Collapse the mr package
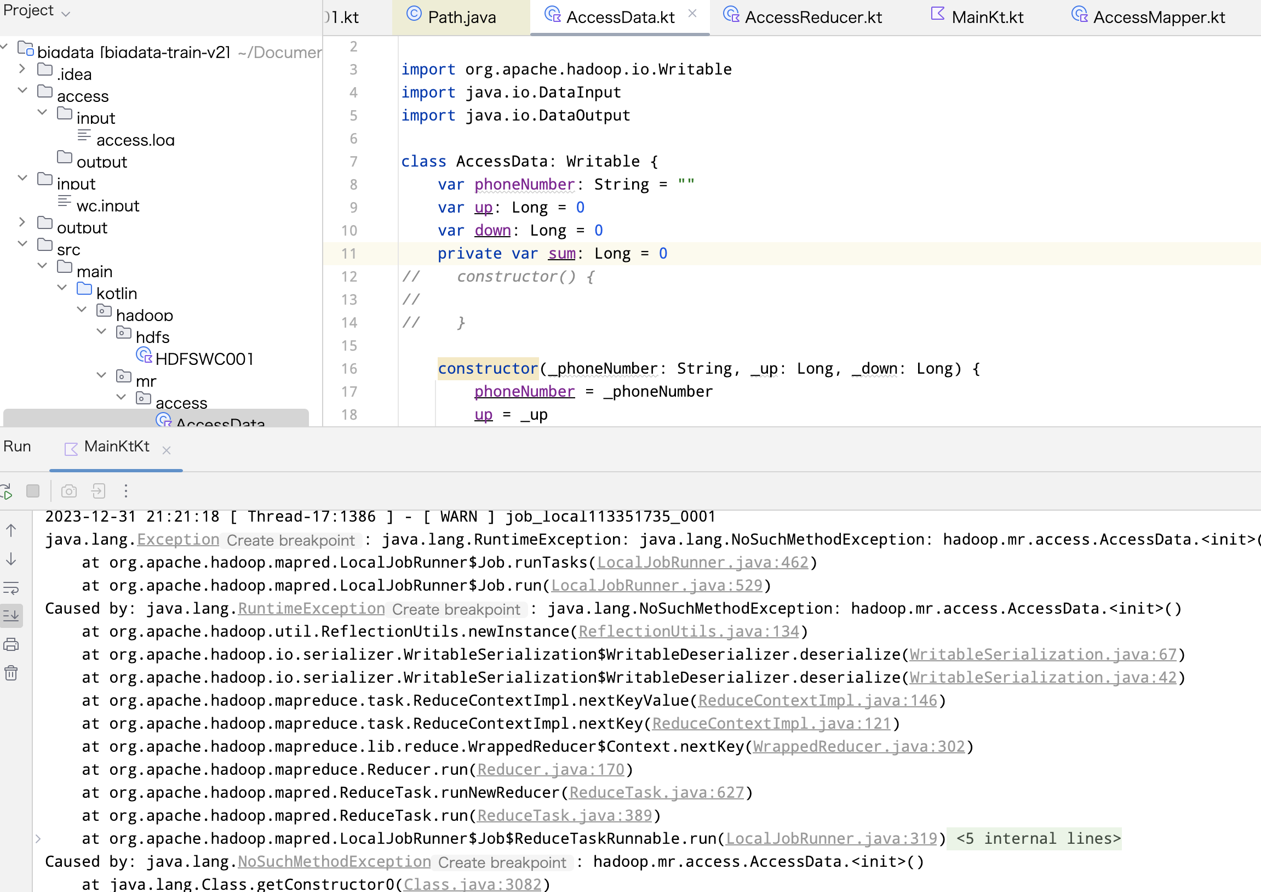The height and width of the screenshot is (892, 1261). 101,375
